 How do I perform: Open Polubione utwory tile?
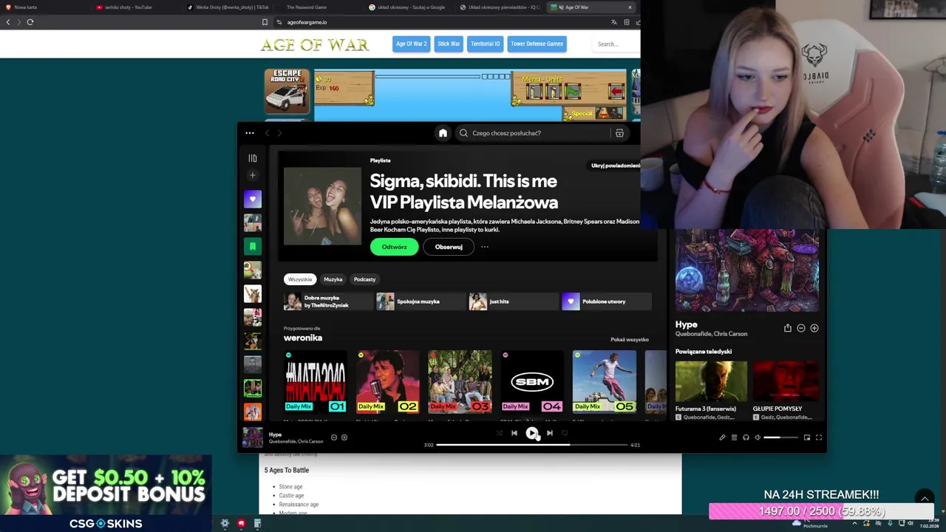pos(606,301)
